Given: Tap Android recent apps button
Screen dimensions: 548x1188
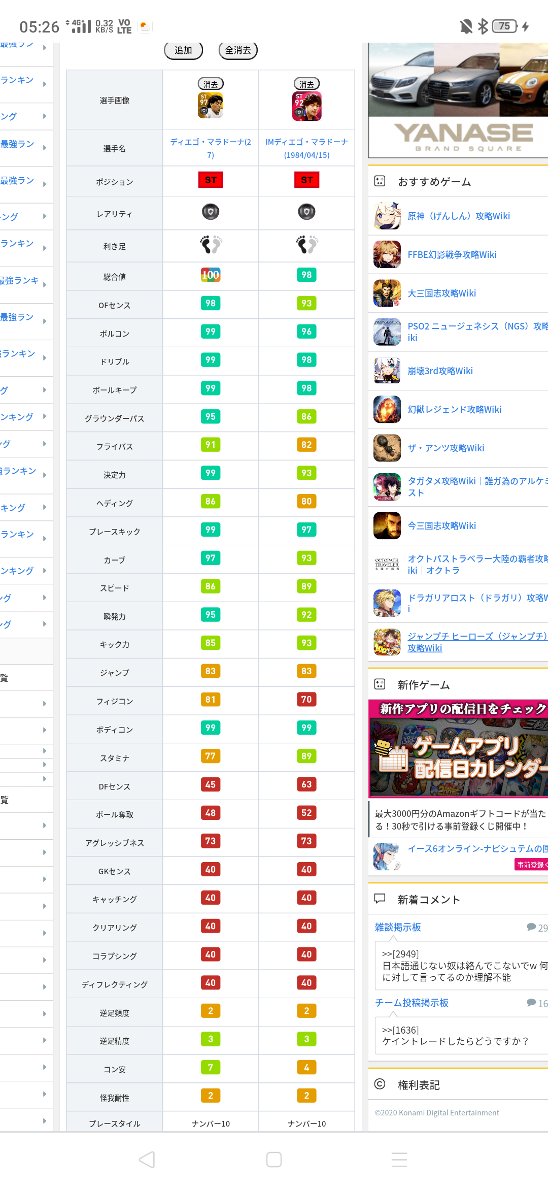Looking at the screenshot, I should [x=399, y=1160].
